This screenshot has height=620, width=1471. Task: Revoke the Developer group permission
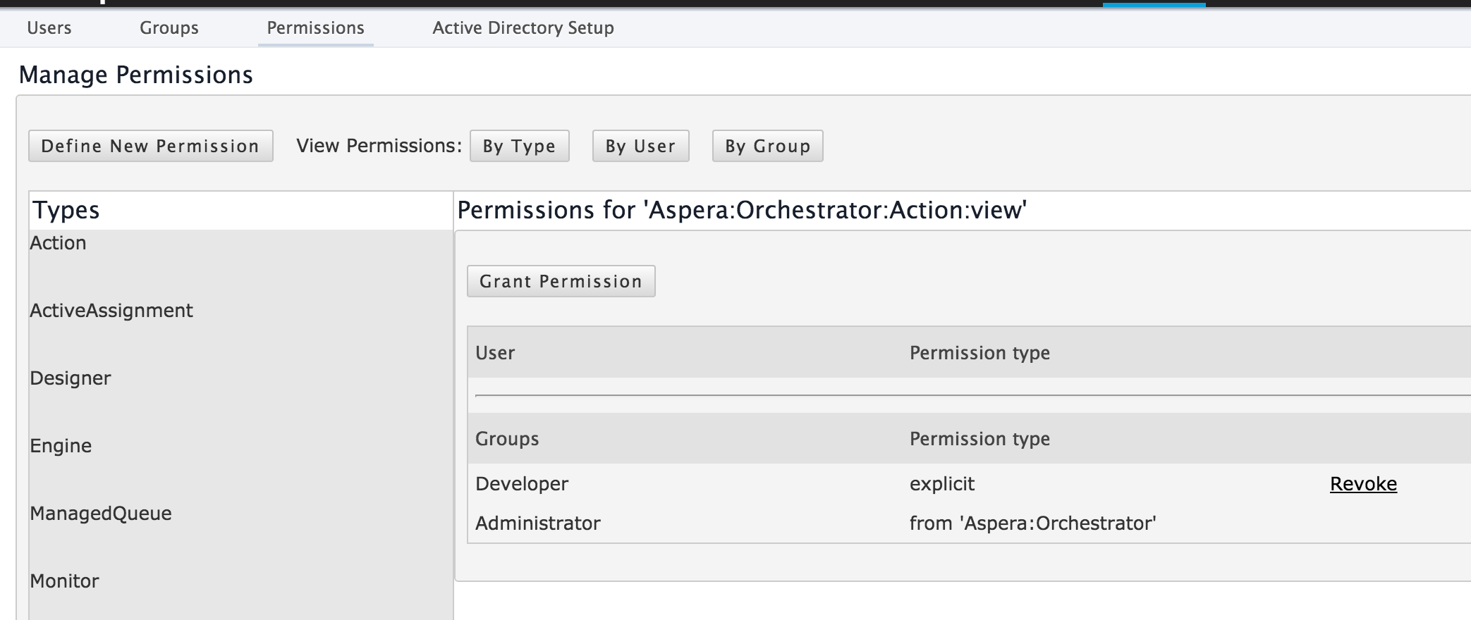coord(1363,484)
